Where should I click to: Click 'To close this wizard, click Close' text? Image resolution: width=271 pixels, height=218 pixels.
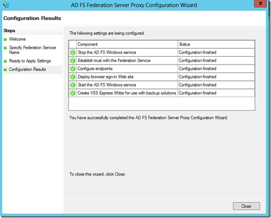tap(97, 174)
